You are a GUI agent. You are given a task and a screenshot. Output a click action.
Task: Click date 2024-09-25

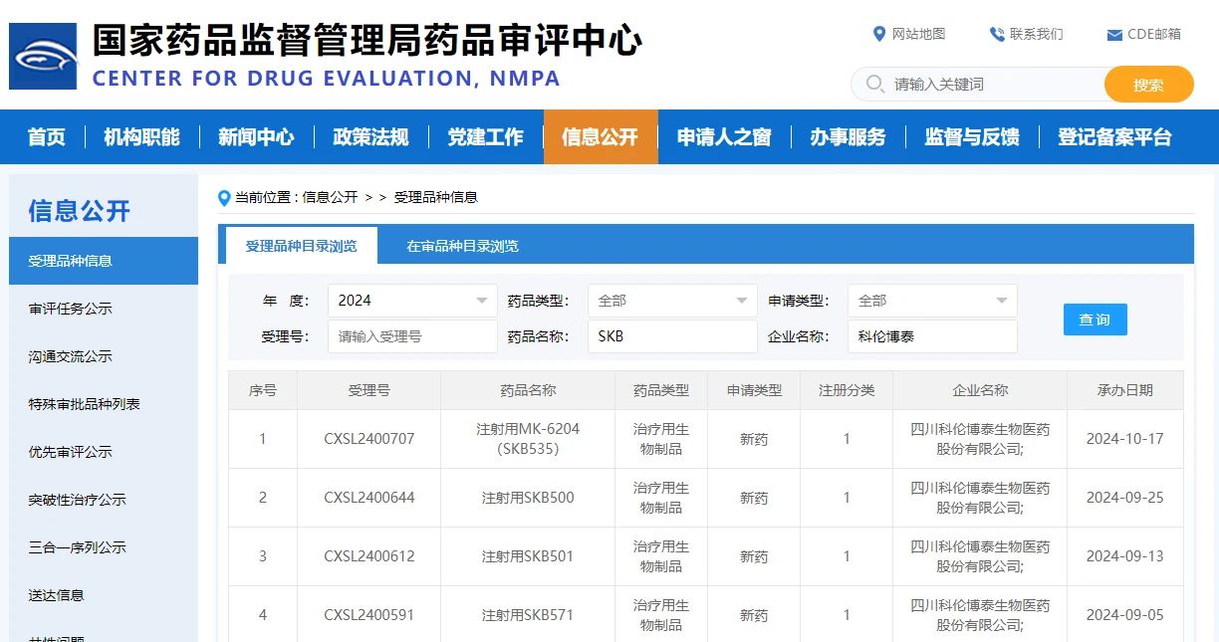point(1124,498)
